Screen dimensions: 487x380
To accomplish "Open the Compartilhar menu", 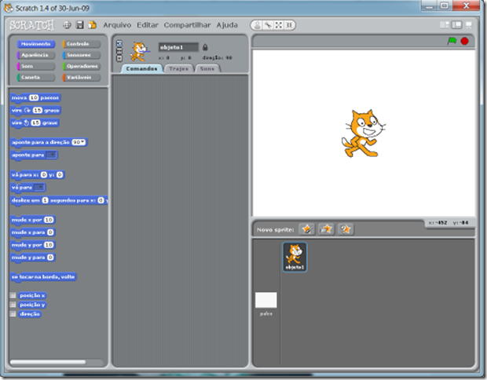I will click(x=187, y=25).
